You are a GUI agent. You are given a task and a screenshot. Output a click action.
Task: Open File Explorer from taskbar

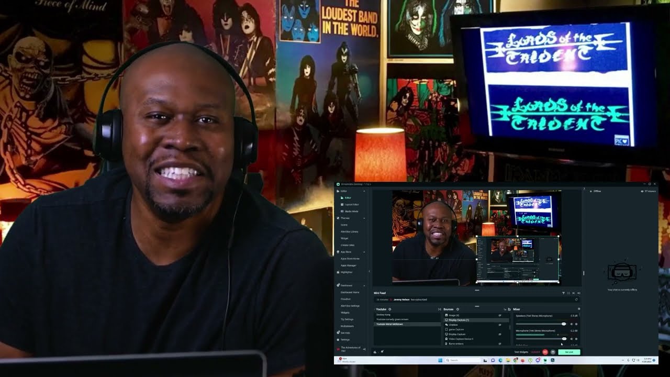tap(508, 360)
